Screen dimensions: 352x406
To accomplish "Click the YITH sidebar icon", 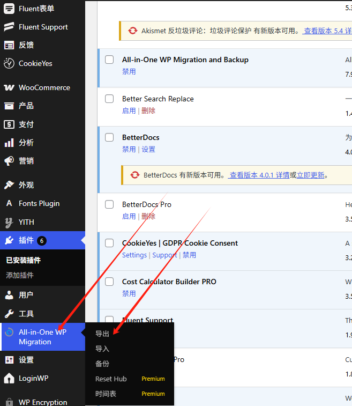I will (x=9, y=222).
